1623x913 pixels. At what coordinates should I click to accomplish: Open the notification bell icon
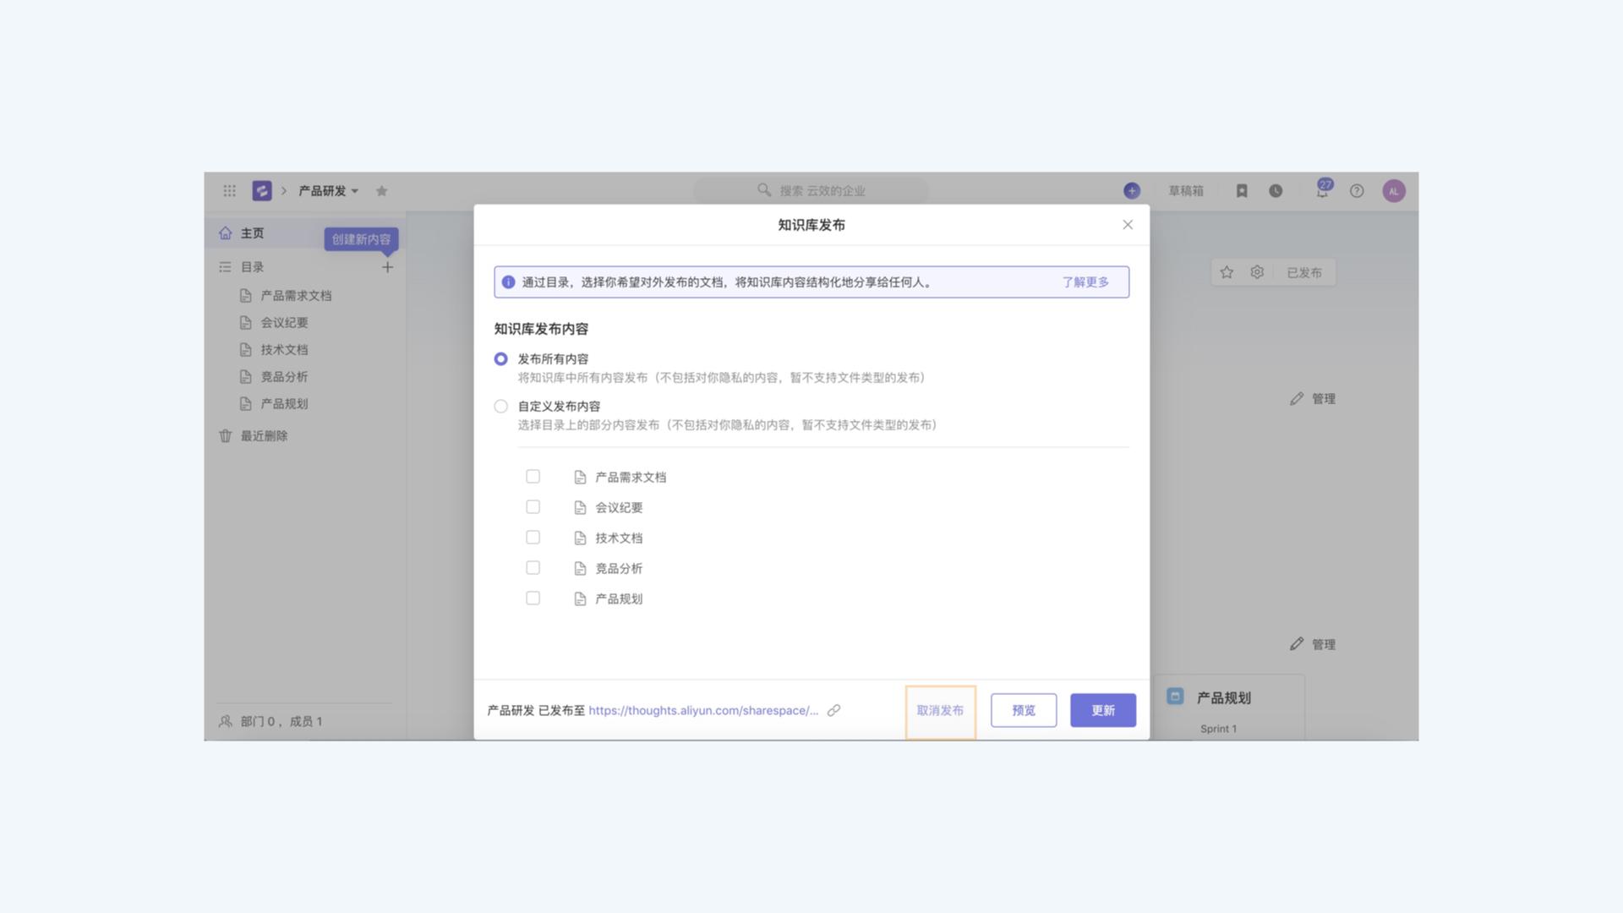tap(1322, 191)
